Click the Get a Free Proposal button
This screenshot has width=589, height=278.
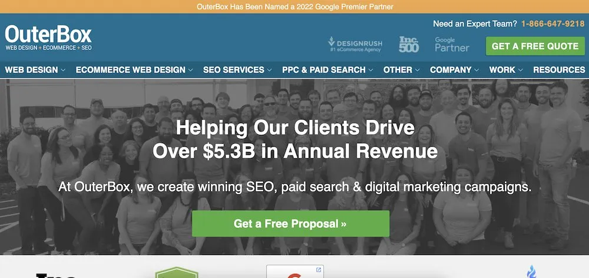pyautogui.click(x=290, y=224)
